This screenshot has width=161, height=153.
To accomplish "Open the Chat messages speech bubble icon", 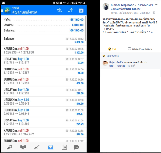I will [76, 147].
